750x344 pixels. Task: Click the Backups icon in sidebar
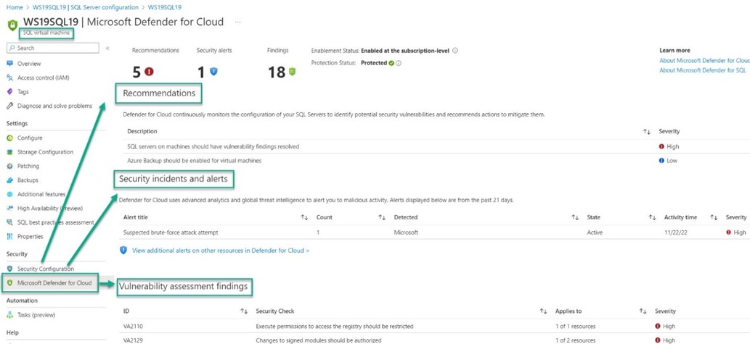point(10,180)
